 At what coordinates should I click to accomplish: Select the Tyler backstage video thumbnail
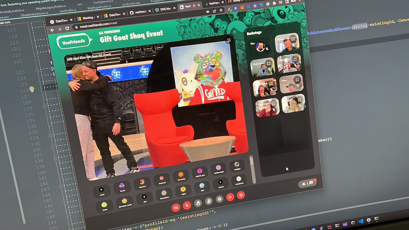267,107
